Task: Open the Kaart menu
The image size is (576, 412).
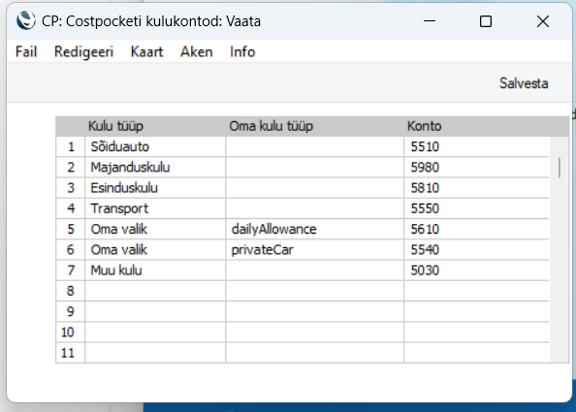Action: click(146, 51)
